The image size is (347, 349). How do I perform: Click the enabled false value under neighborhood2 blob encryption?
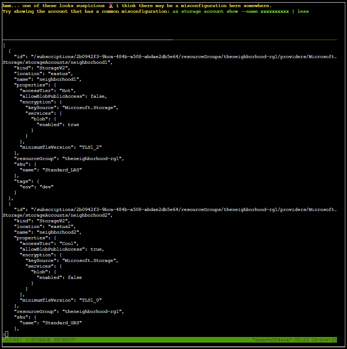click(74, 277)
